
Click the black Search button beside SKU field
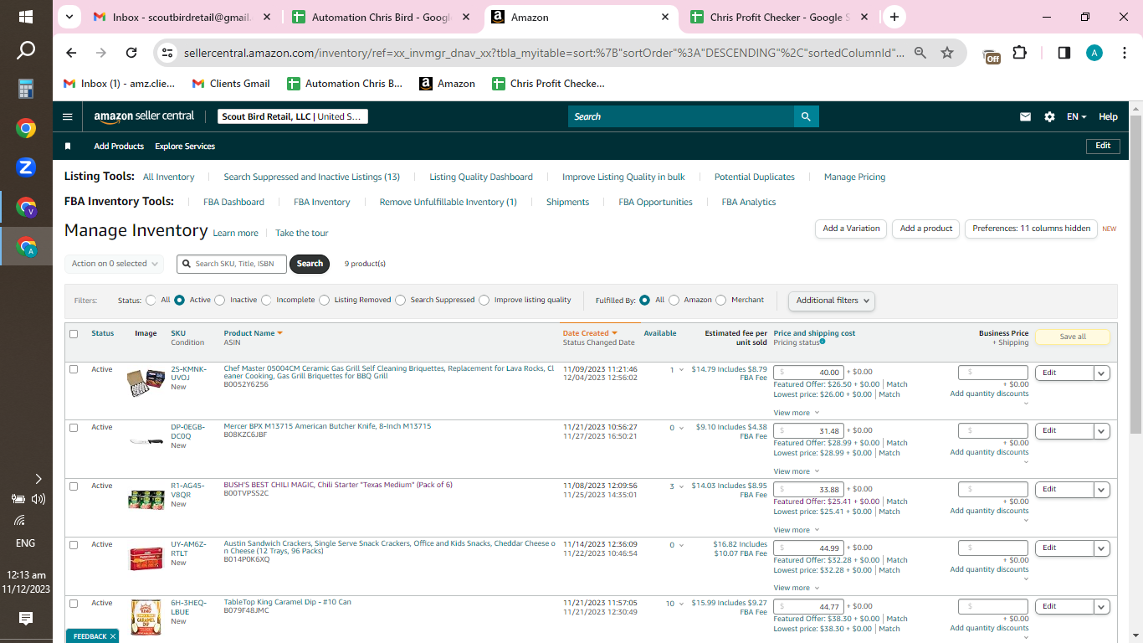pos(310,264)
